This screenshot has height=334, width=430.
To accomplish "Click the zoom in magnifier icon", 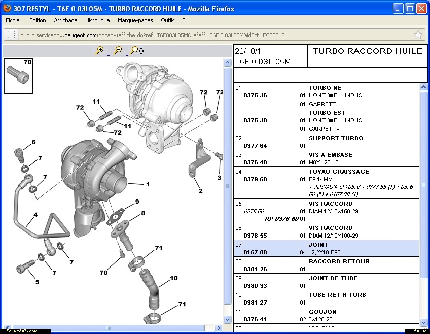I will [100, 50].
